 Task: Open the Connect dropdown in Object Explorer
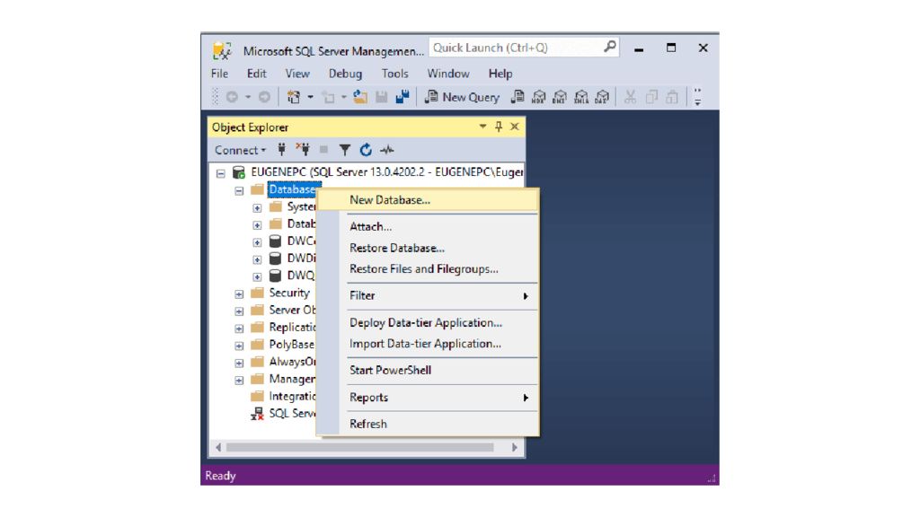click(240, 150)
